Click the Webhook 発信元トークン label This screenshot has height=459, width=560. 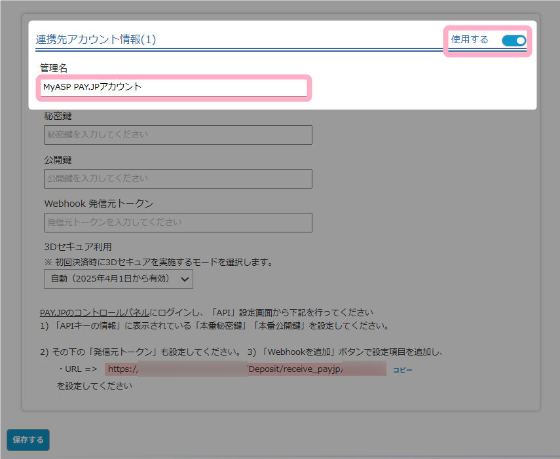click(x=98, y=204)
